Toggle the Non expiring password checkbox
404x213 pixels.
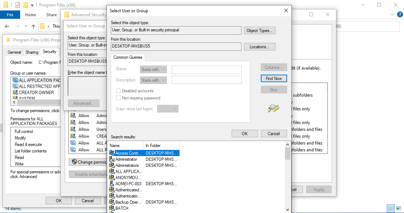(x=118, y=98)
